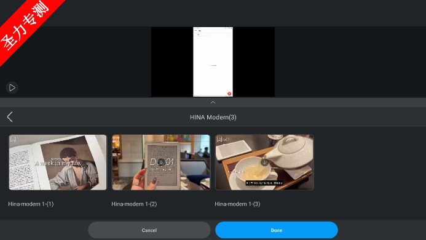
Task: Click the HINA Modern(3) header title
Action: tap(213, 118)
